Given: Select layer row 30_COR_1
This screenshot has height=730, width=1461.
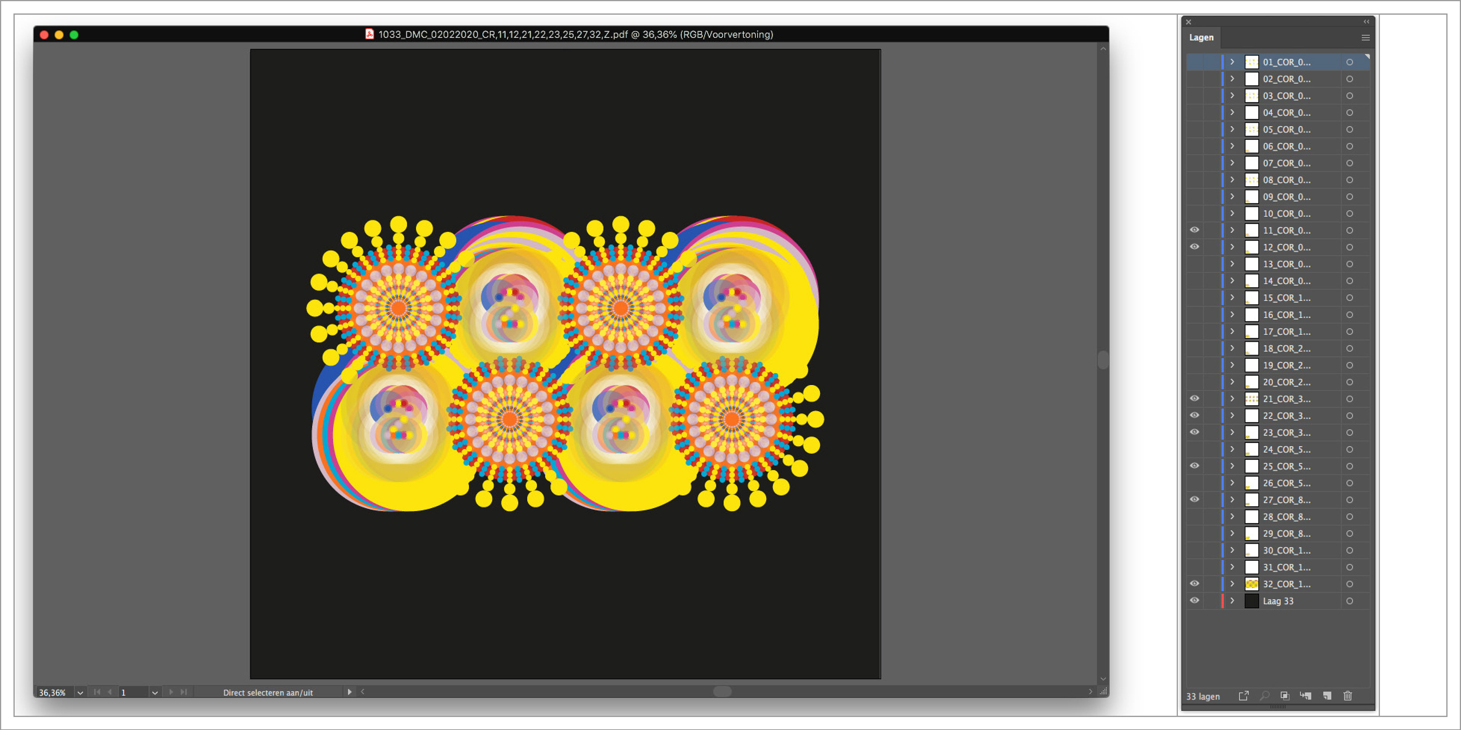Looking at the screenshot, I should 1278,550.
